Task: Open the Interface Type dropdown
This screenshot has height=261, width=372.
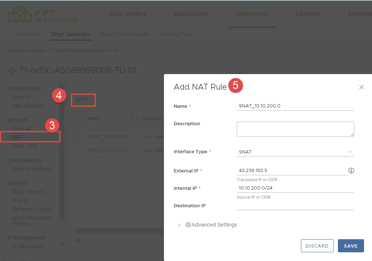Action: point(295,152)
